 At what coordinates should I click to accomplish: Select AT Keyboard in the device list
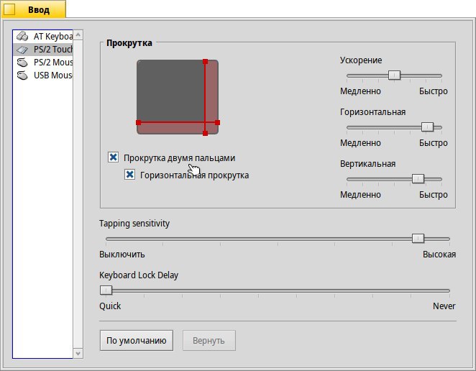[43, 36]
